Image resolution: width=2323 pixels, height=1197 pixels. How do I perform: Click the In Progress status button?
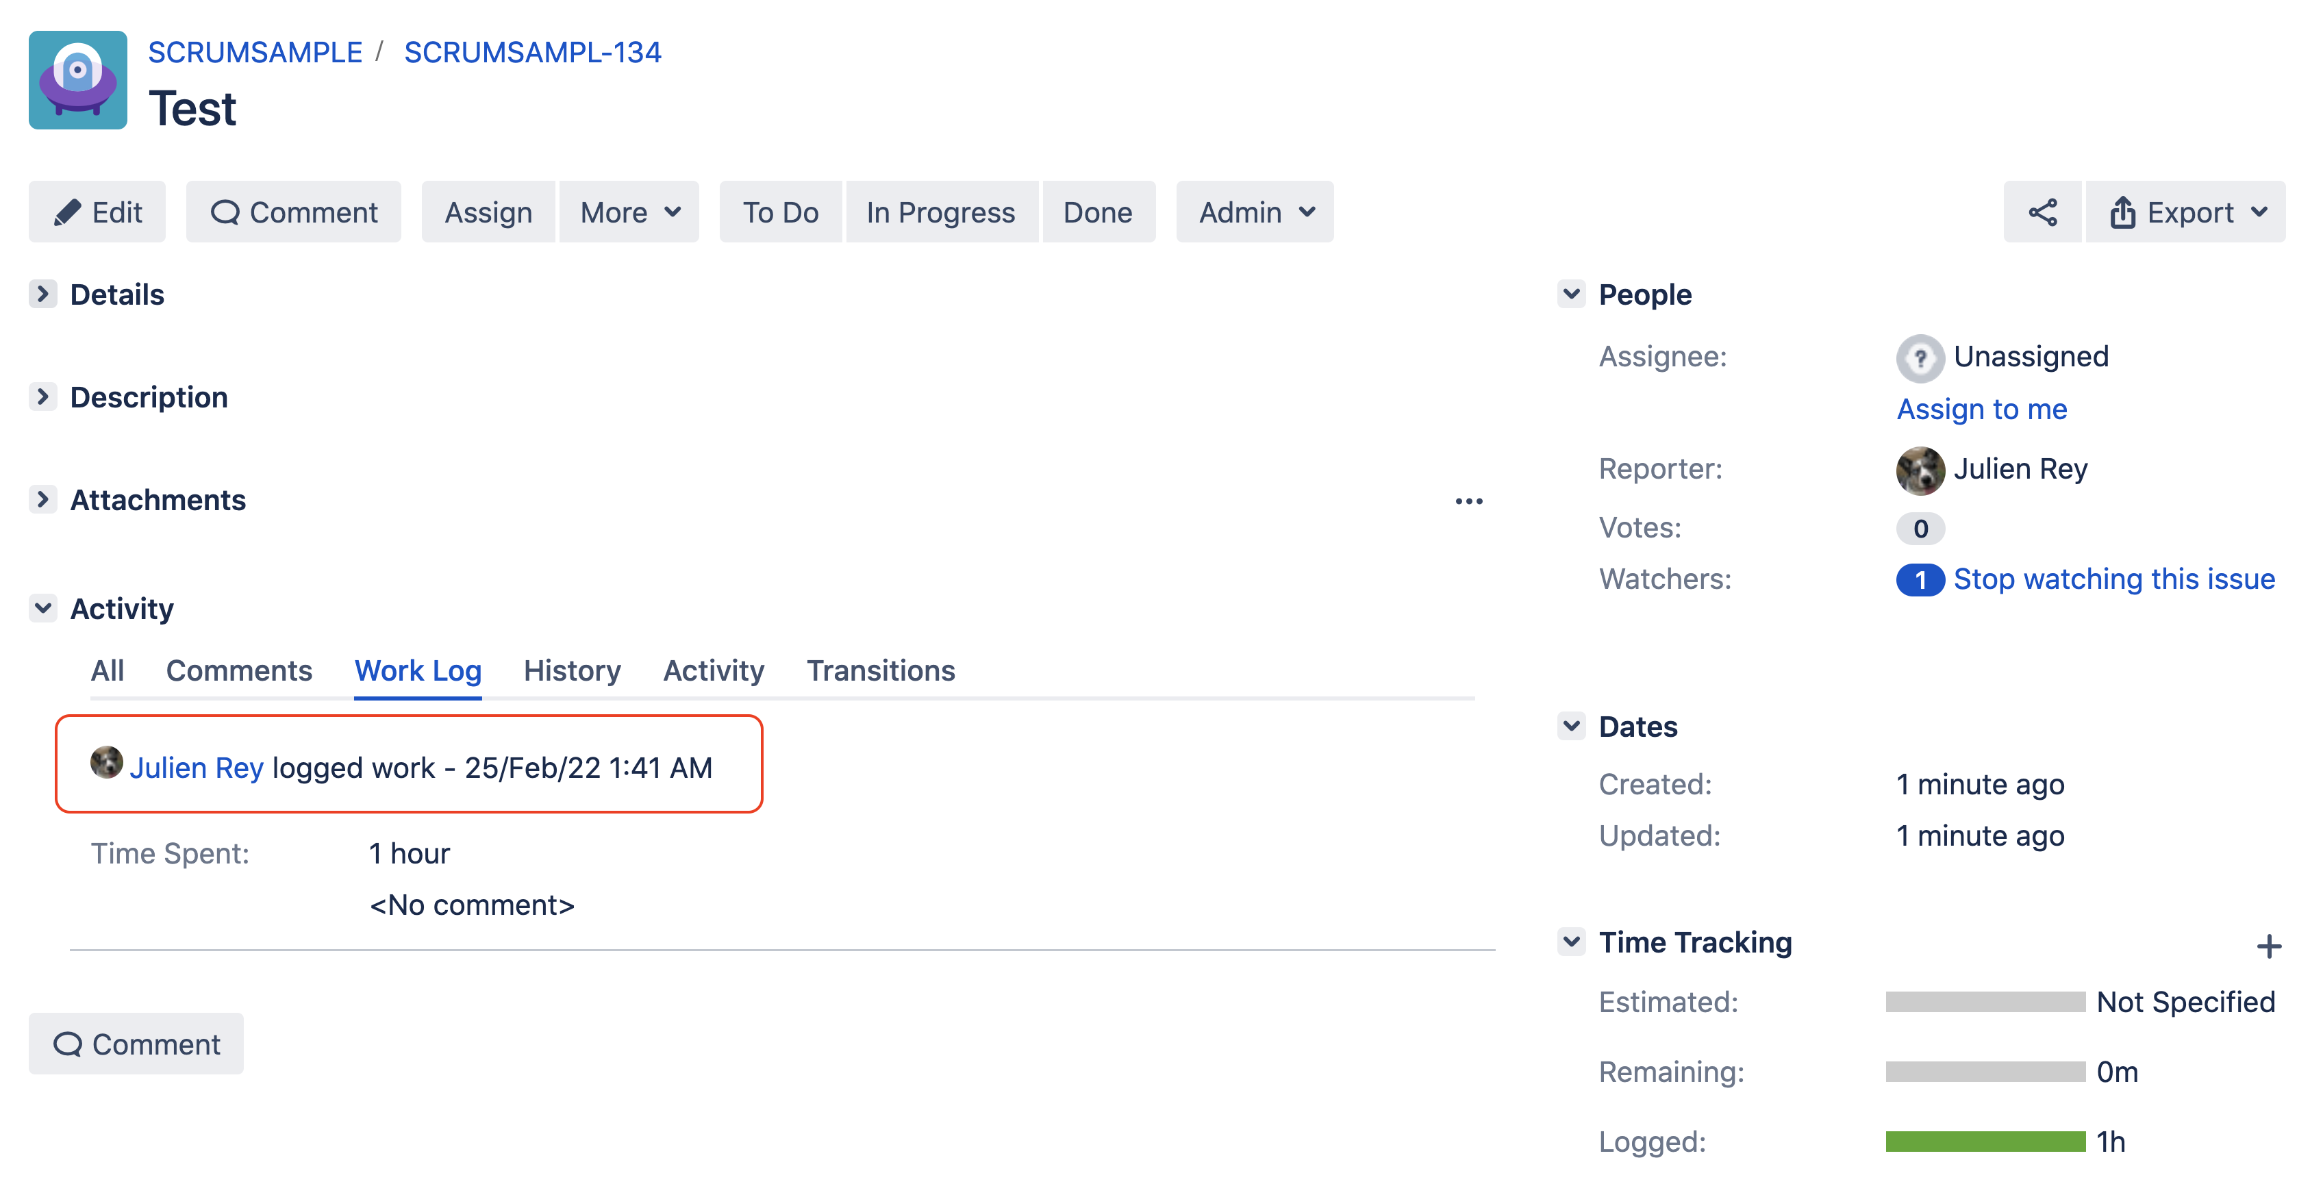(940, 212)
